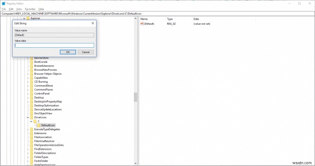Click the tree scrollbar up arrow
Viewport: 315px width, 166px height.
click(135, 18)
